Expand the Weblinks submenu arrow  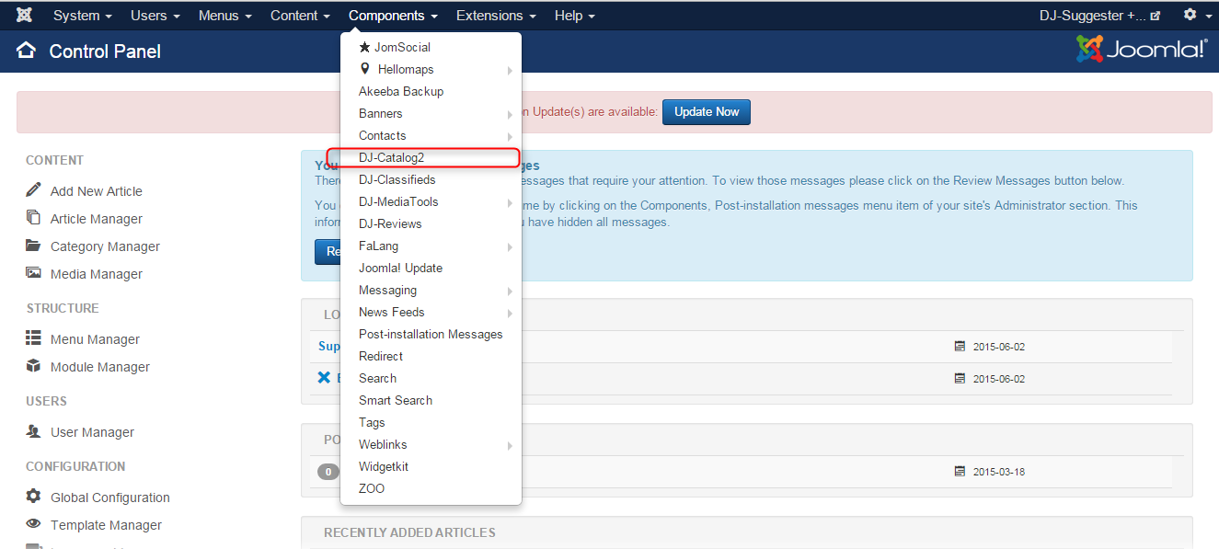click(x=510, y=445)
